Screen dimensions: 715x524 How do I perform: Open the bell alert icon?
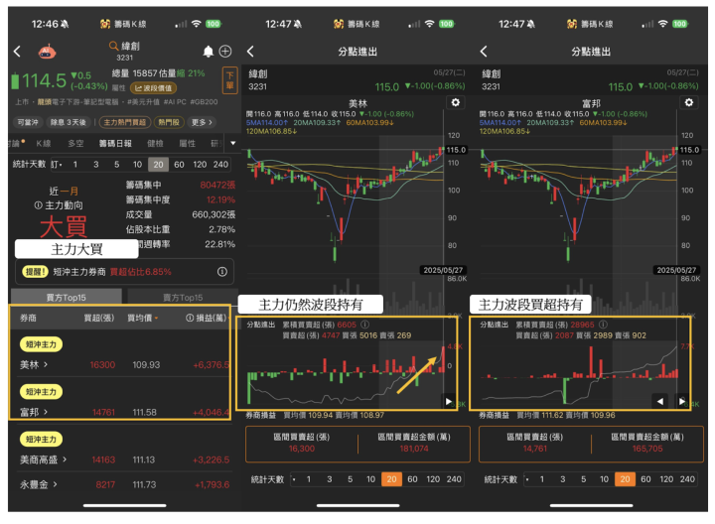point(208,52)
